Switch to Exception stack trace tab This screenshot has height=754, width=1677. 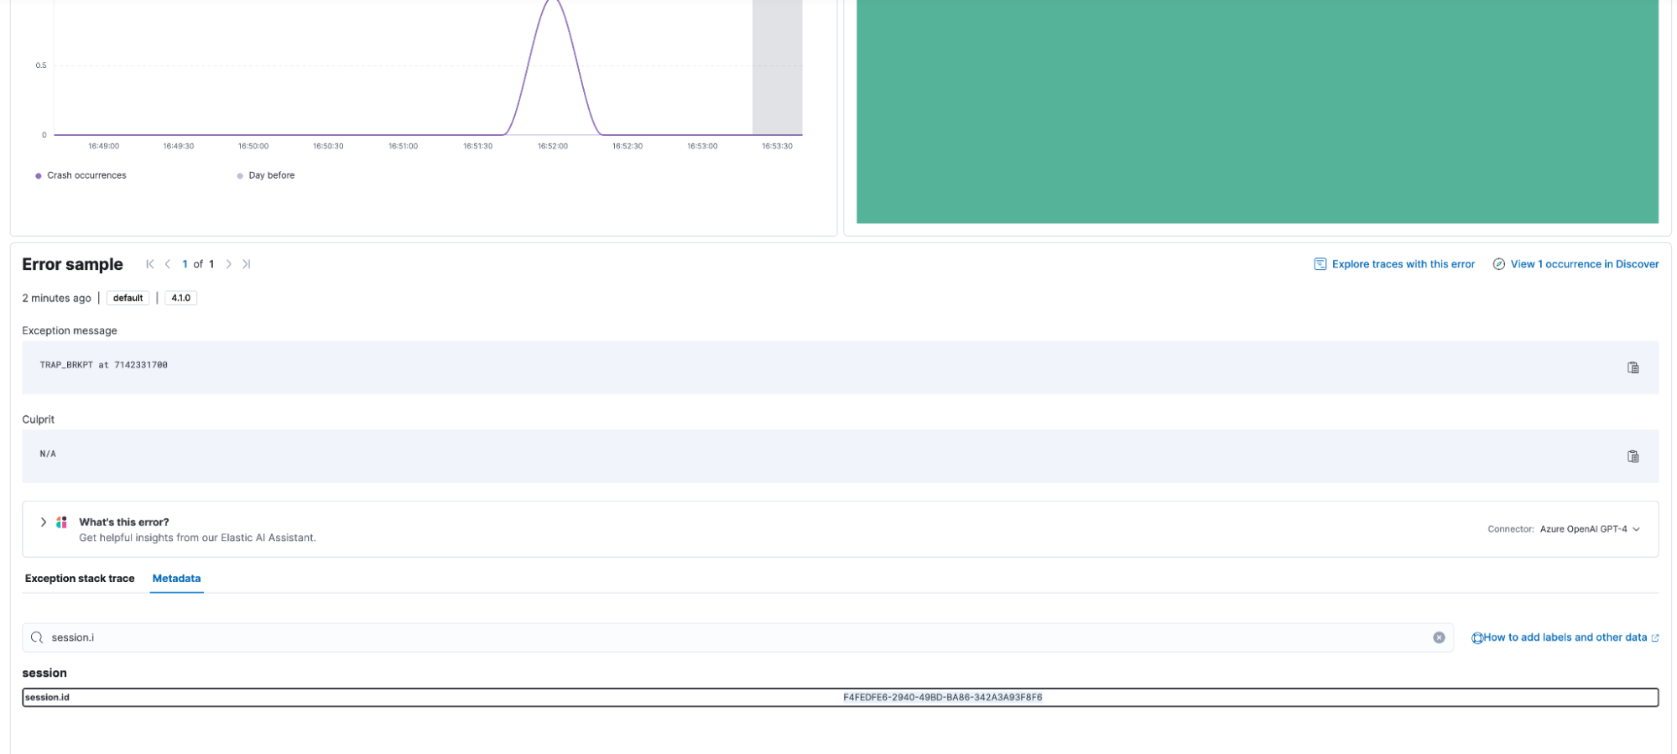[x=80, y=579]
